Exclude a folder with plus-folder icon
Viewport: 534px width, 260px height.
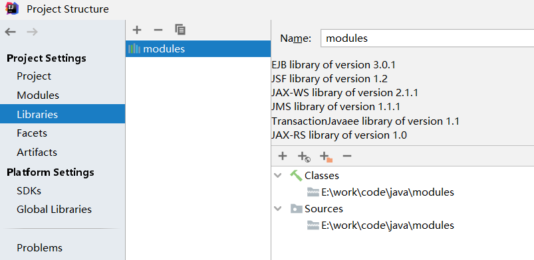[326, 157]
